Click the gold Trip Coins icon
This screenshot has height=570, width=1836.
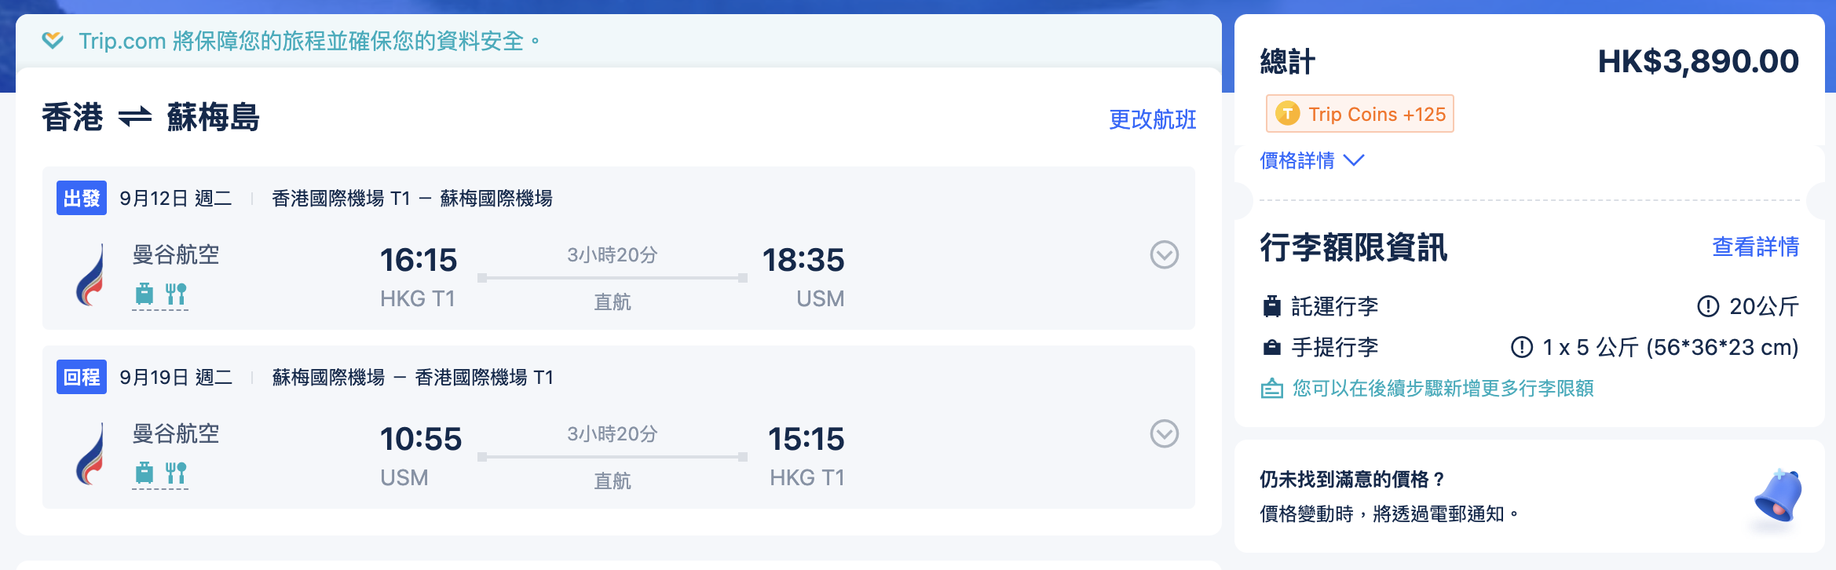point(1287,114)
